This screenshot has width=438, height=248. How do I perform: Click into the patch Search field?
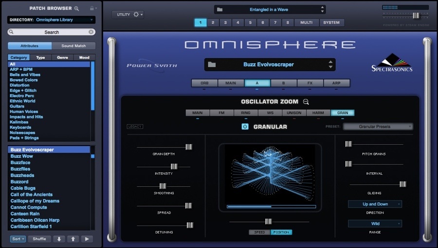tap(52, 32)
